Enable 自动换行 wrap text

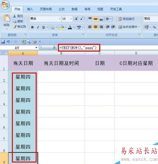[126, 19]
